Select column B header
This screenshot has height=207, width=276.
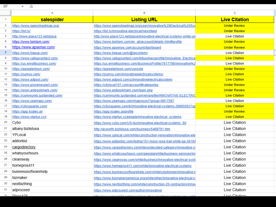144,13
